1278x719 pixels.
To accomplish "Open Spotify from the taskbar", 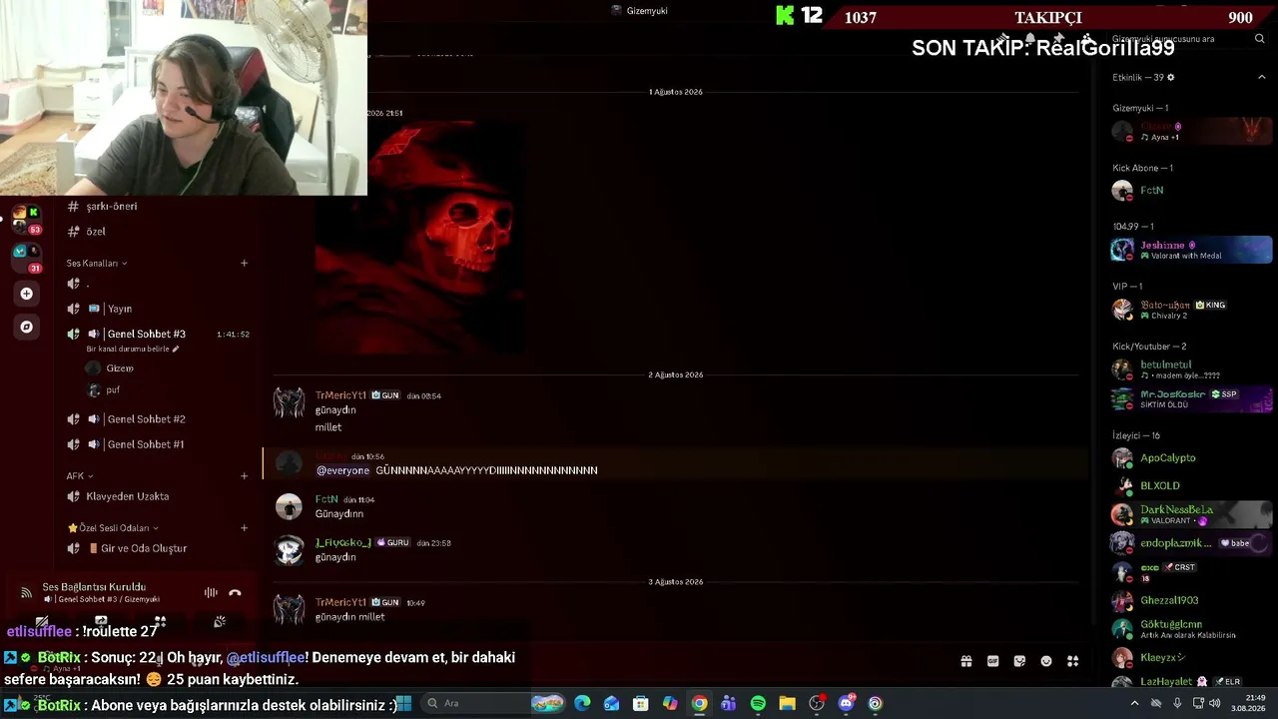I will click(758, 704).
